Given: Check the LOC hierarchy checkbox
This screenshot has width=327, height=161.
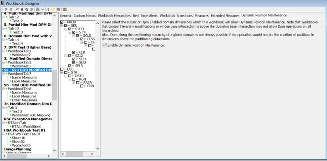Looking at the screenshot, I should [x=62, y=69].
